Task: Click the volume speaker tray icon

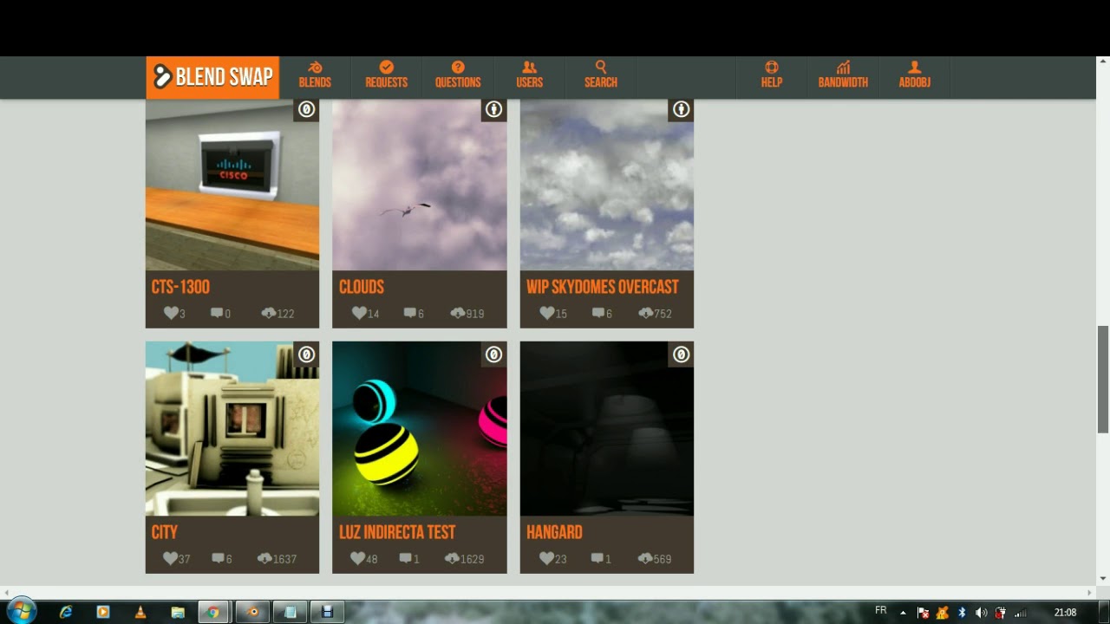Action: click(981, 613)
